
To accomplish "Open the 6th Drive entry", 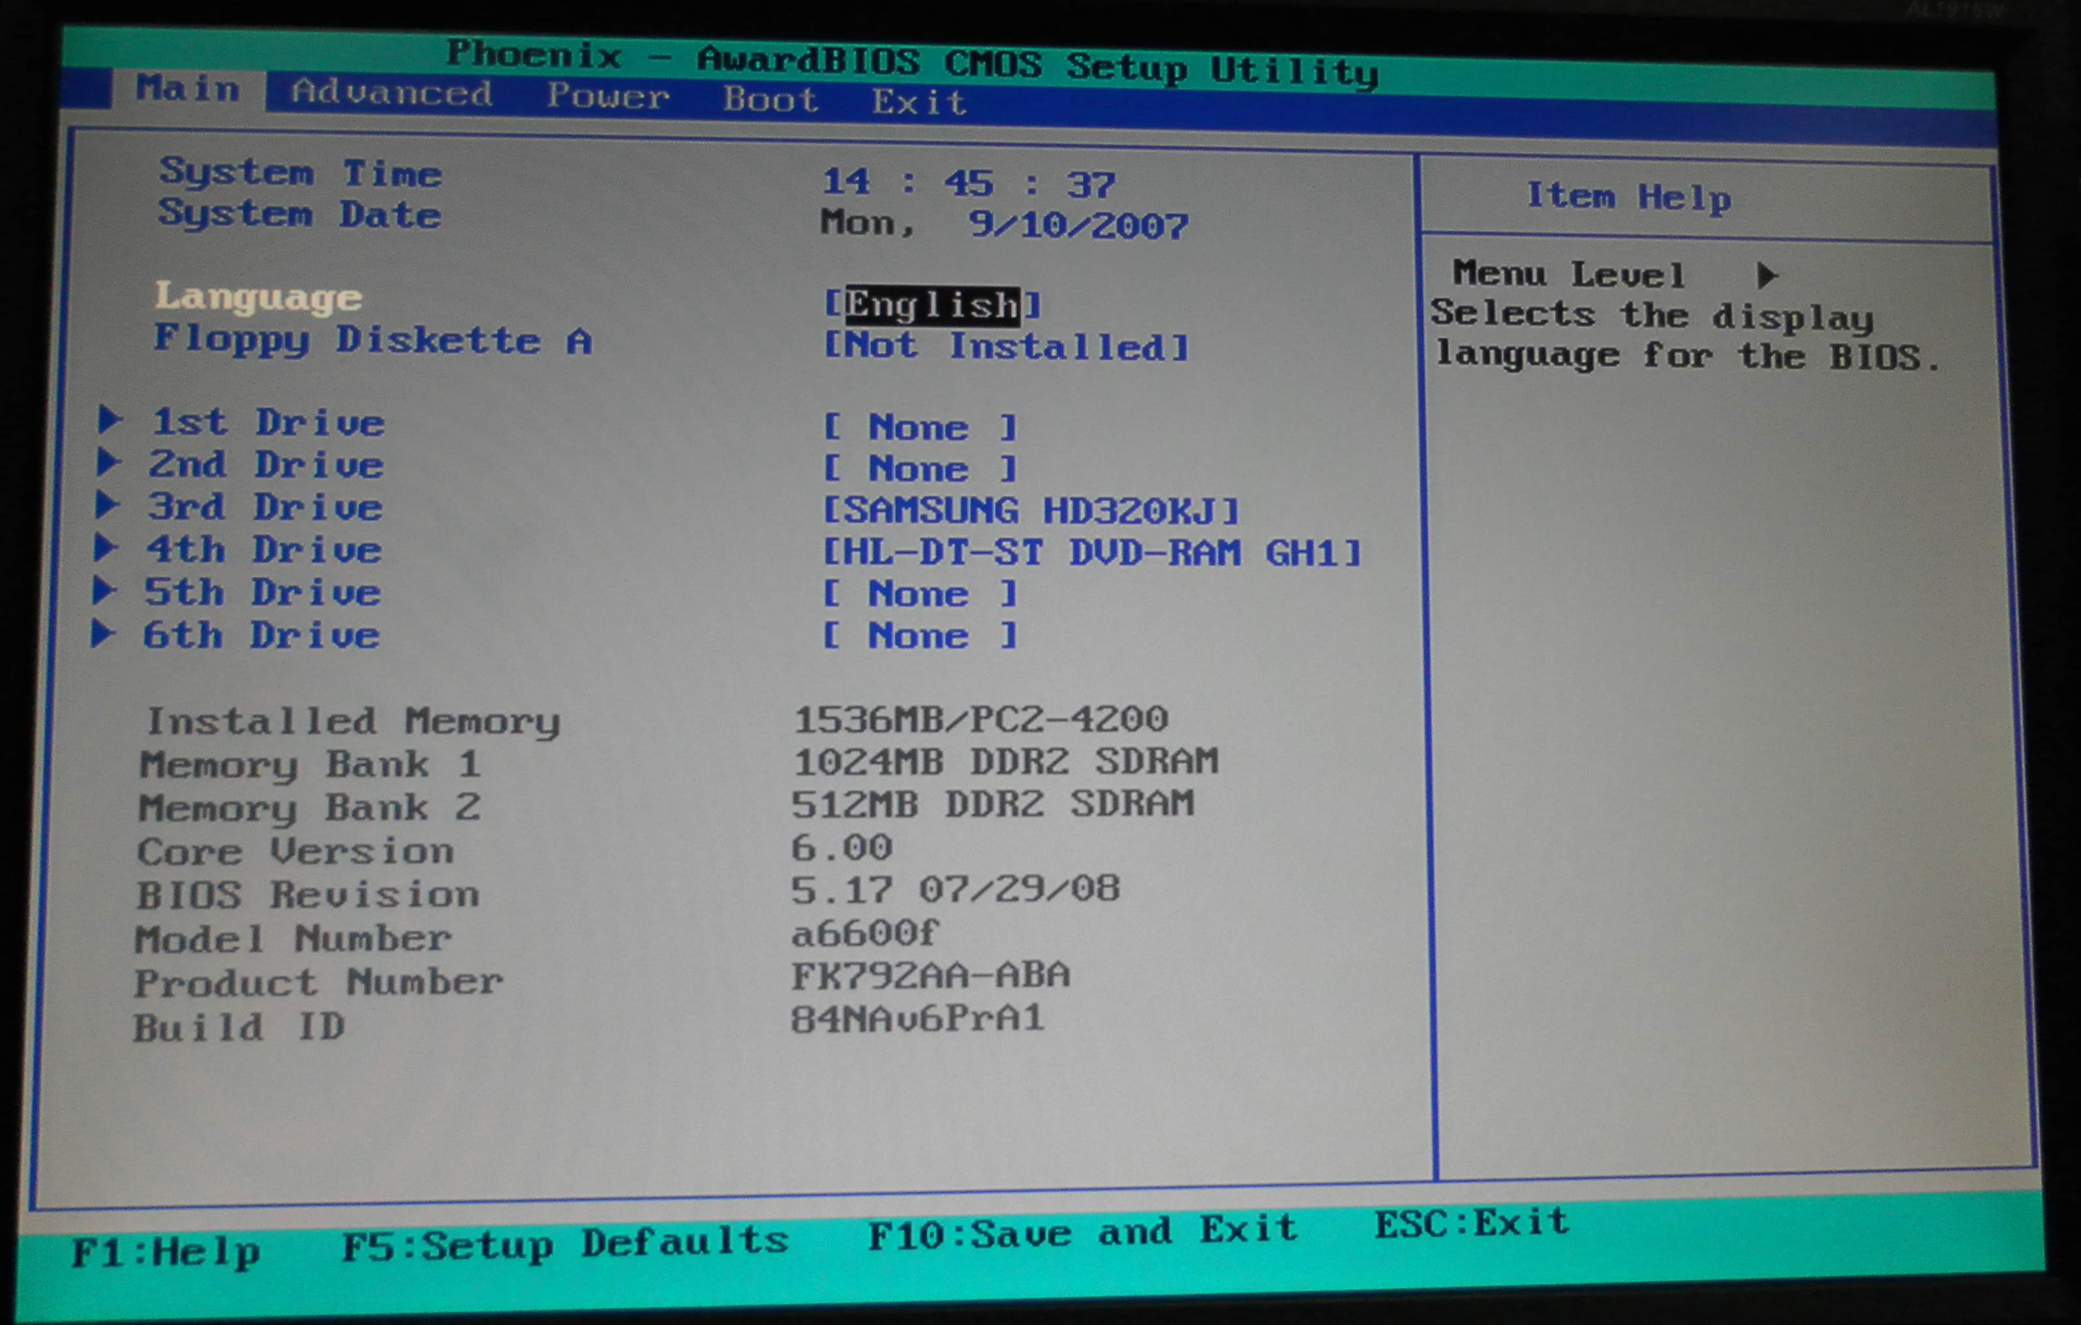I will [x=261, y=635].
